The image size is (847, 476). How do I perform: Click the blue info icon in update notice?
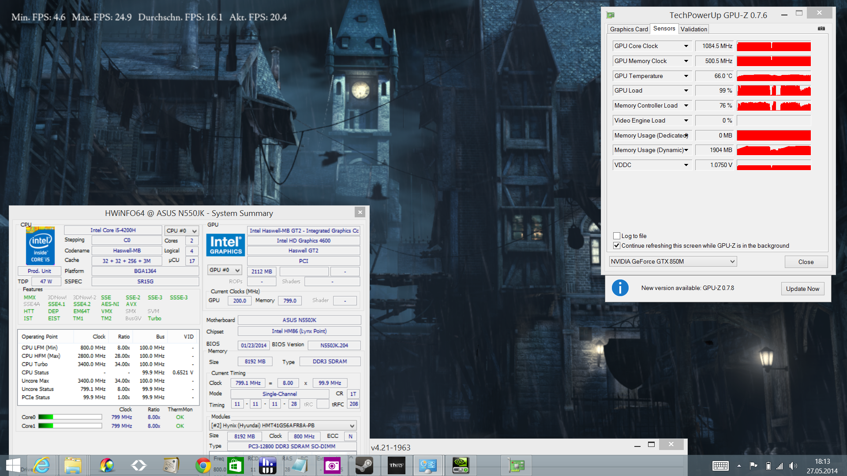(x=620, y=288)
